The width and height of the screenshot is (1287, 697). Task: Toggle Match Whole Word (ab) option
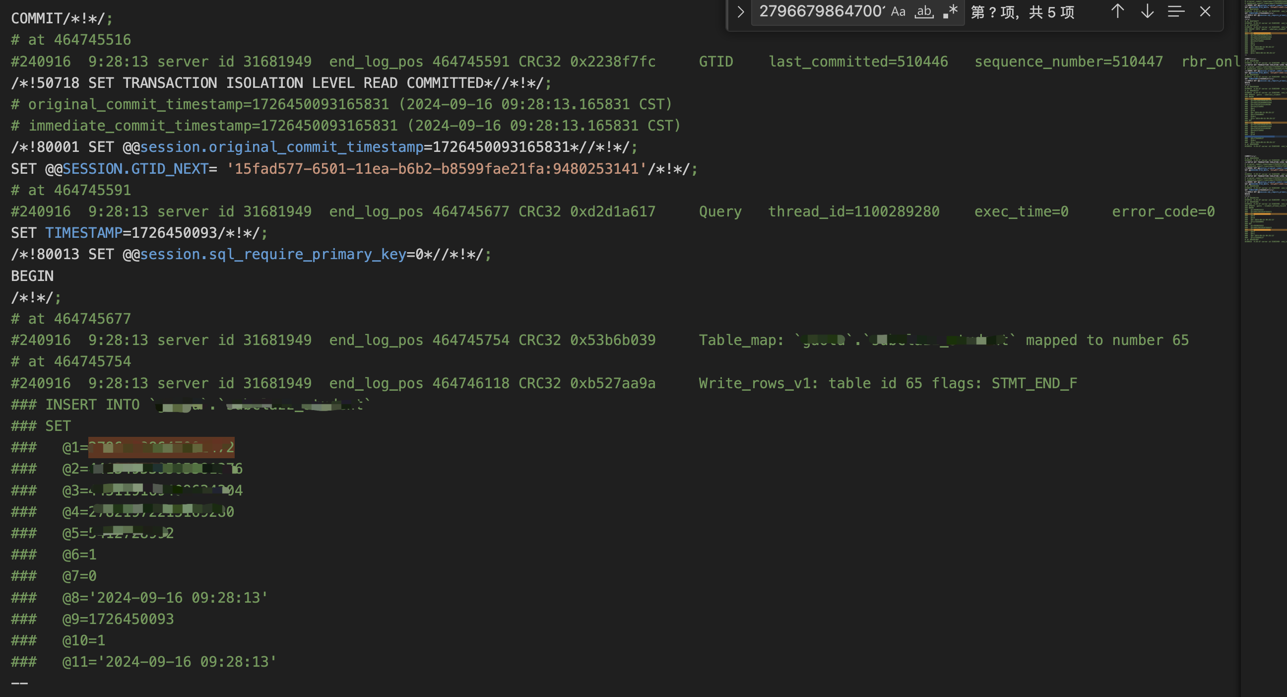click(924, 11)
